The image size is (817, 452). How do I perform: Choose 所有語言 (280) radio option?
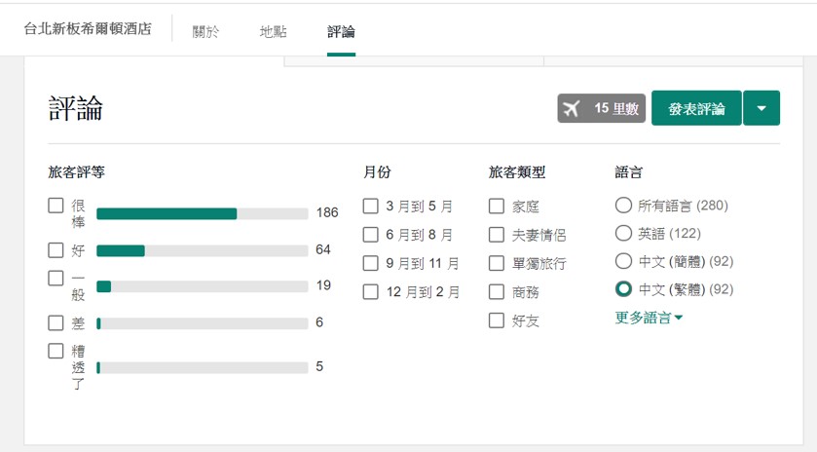pos(624,206)
